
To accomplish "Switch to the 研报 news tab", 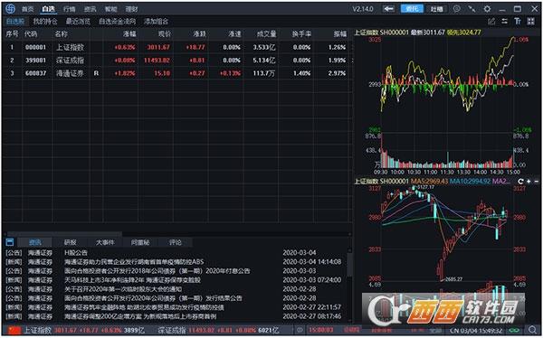I will (x=70, y=242).
